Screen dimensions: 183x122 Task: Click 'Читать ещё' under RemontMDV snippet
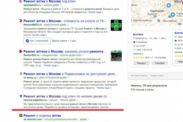pyautogui.click(x=39, y=35)
